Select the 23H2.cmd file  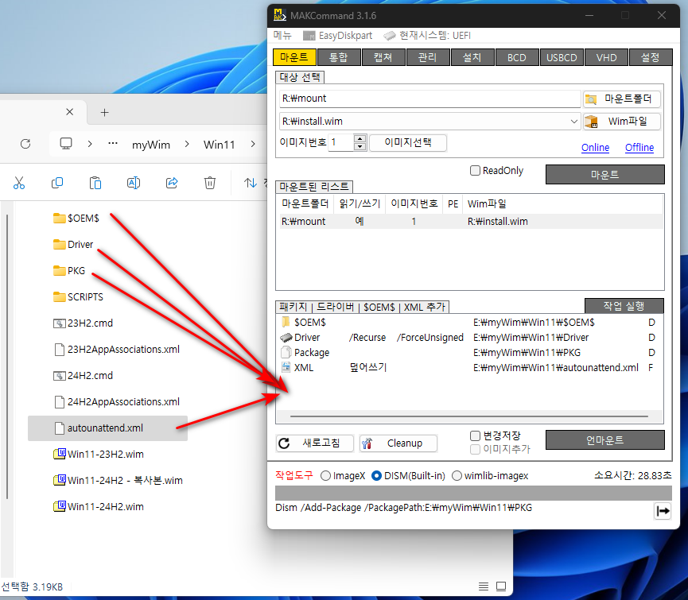pos(83,323)
